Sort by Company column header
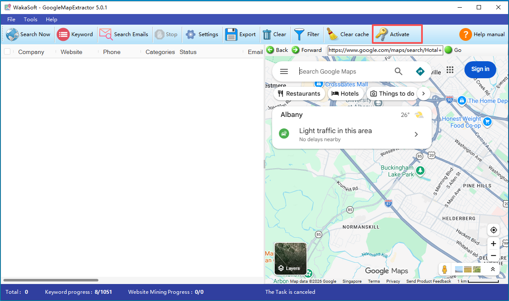Image resolution: width=509 pixels, height=301 pixels. [x=31, y=52]
